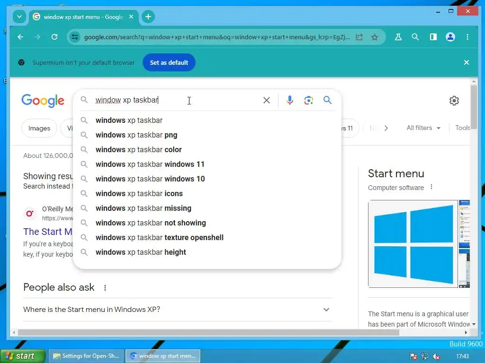Click the horizontal page scrollbar

tap(208, 332)
